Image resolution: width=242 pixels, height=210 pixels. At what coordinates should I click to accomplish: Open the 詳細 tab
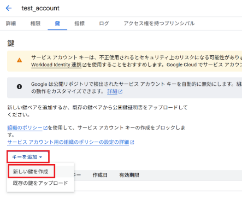tap(11, 24)
